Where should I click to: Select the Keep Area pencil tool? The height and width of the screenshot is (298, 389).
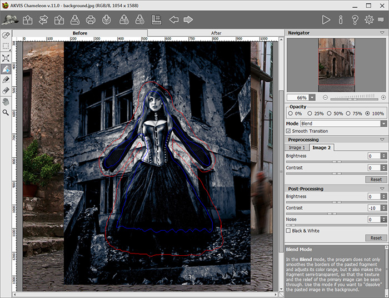(x=6, y=69)
